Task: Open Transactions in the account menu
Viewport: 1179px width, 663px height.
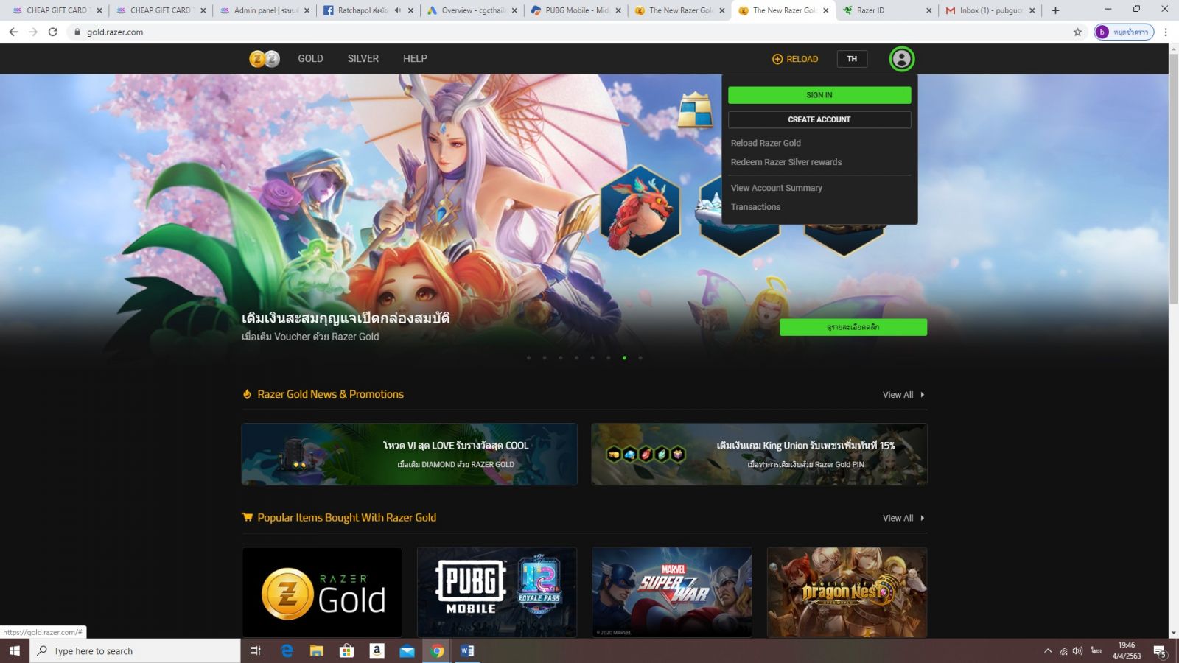Action: tap(755, 207)
